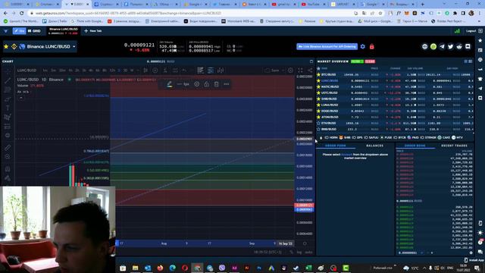Open the drawing line color picker
Screen dimensions: 485x273
tap(170, 84)
